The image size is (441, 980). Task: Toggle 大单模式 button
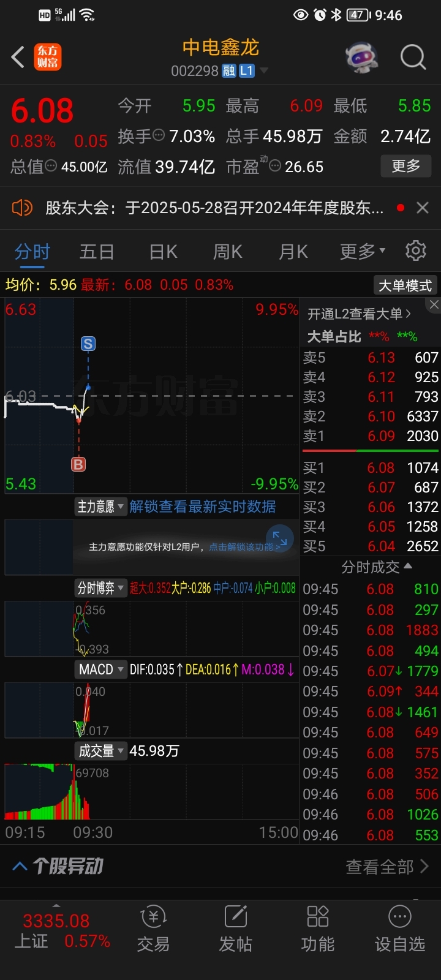tap(405, 285)
